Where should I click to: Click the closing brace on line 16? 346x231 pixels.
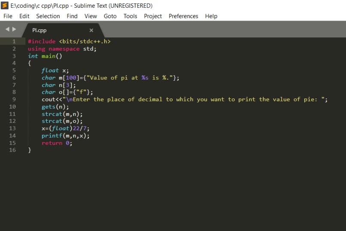[30, 150]
